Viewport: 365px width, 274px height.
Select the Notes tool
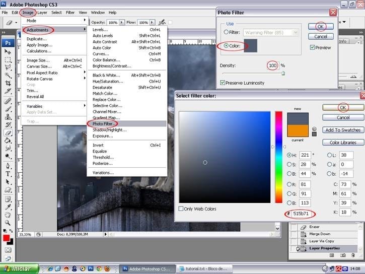tap(8, 199)
